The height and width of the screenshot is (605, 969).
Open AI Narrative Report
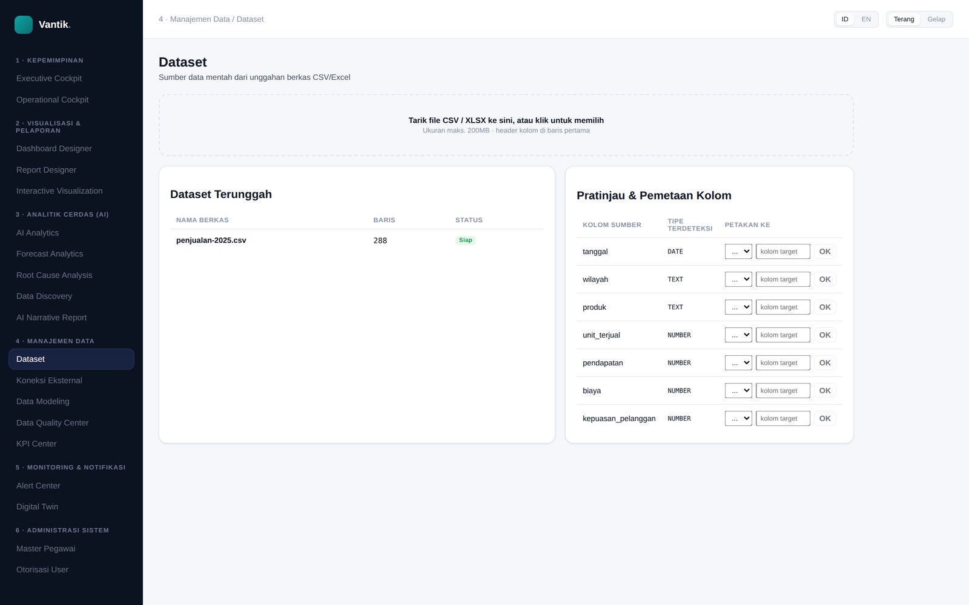(71, 318)
